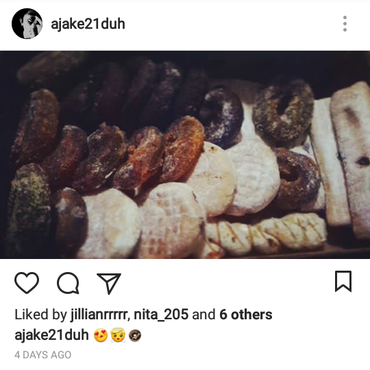The image size is (370, 370).
Task: Click the '4 DAYS AGO' timestamp
Action: pos(42,355)
